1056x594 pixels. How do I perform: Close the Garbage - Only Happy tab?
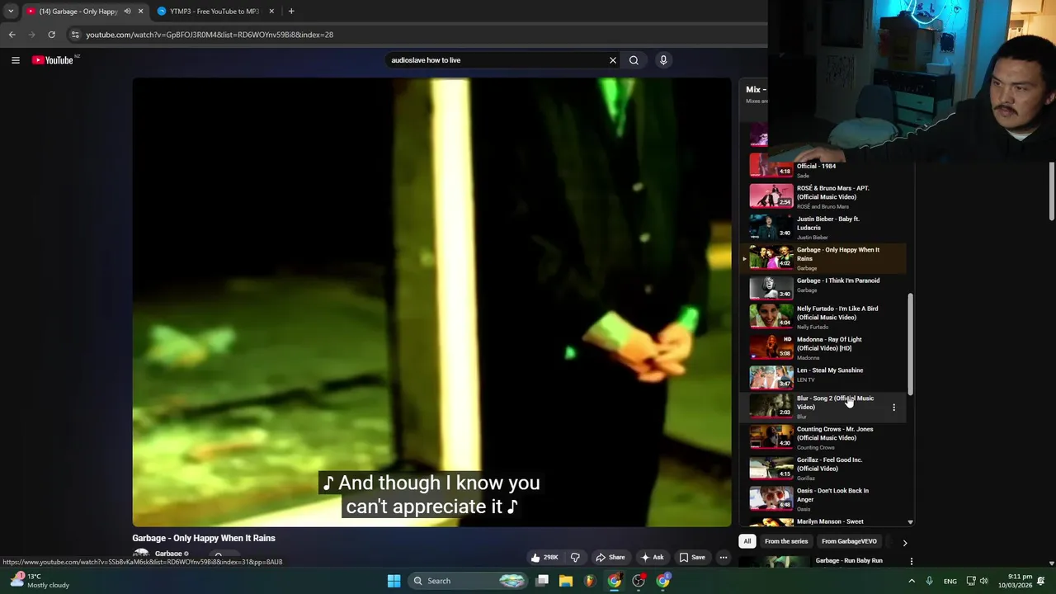click(x=140, y=12)
